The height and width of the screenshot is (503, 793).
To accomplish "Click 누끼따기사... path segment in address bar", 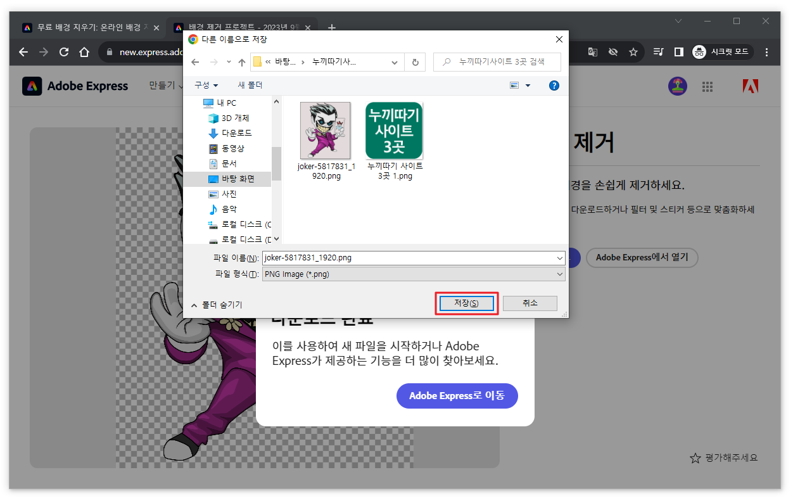I will (x=334, y=62).
